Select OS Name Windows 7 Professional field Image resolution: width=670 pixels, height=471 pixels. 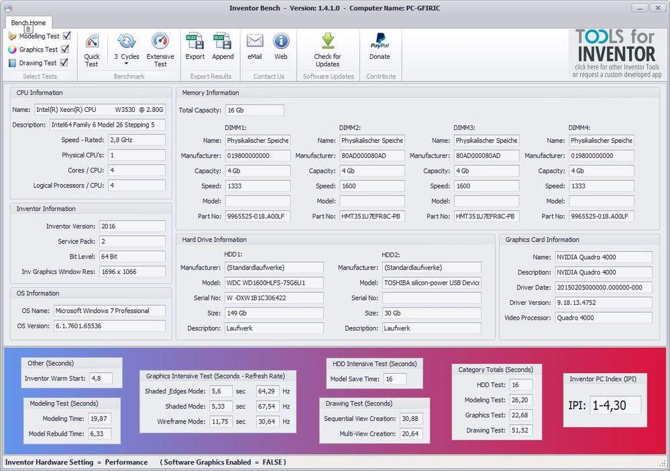[x=109, y=311]
